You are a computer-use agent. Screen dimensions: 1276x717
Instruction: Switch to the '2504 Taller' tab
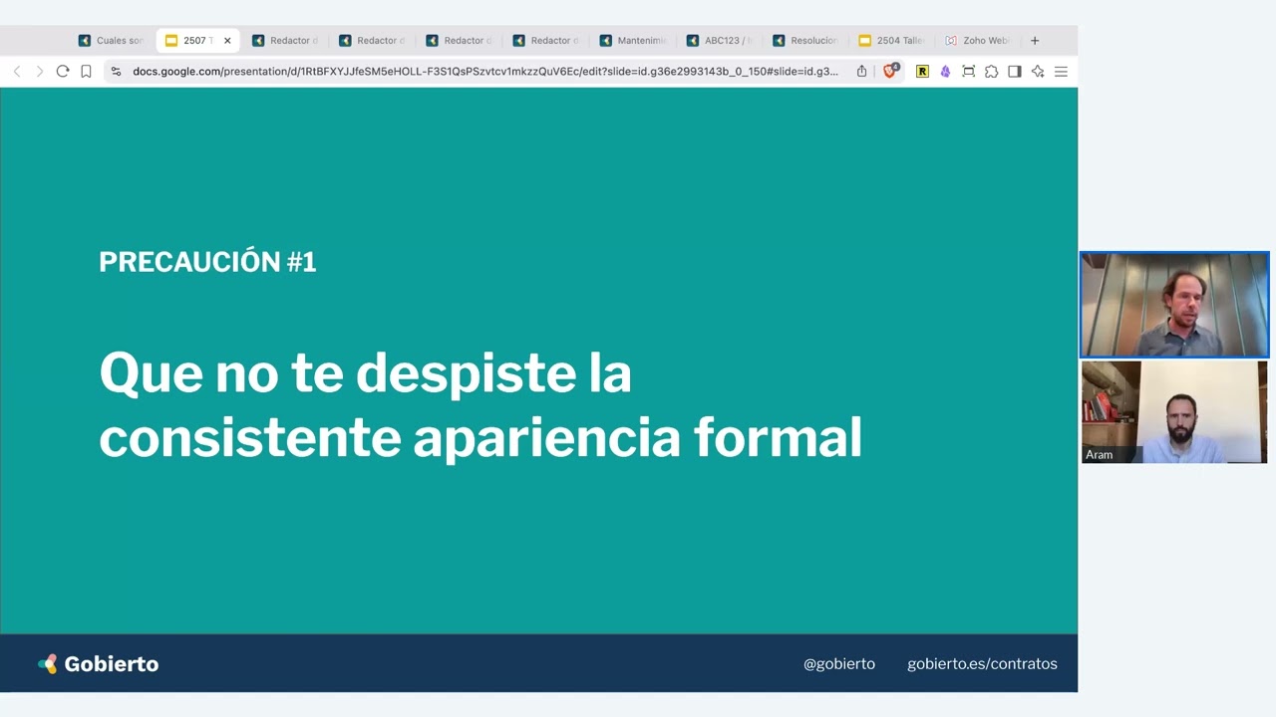tap(893, 41)
